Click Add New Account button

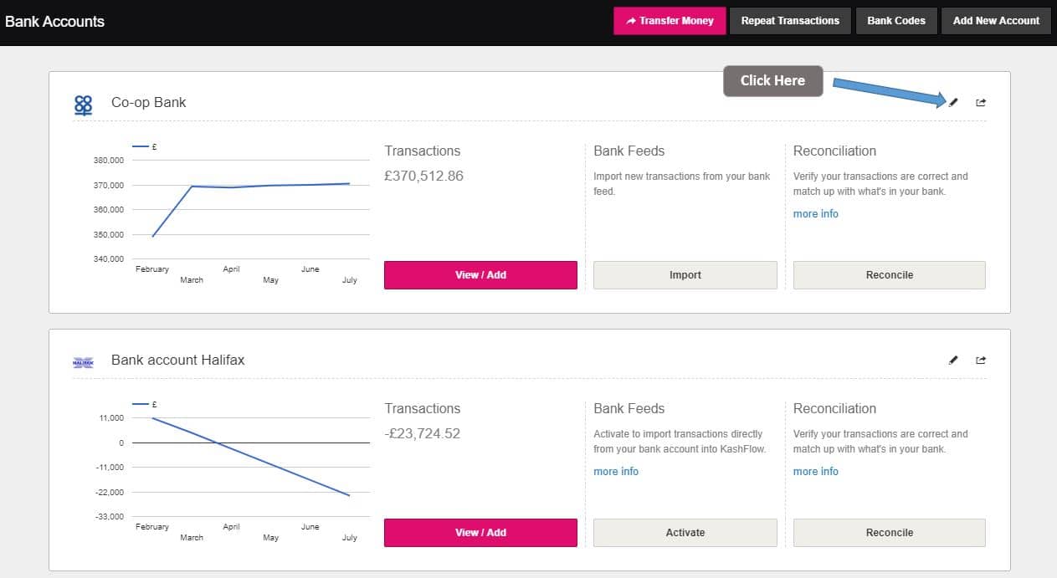[996, 21]
